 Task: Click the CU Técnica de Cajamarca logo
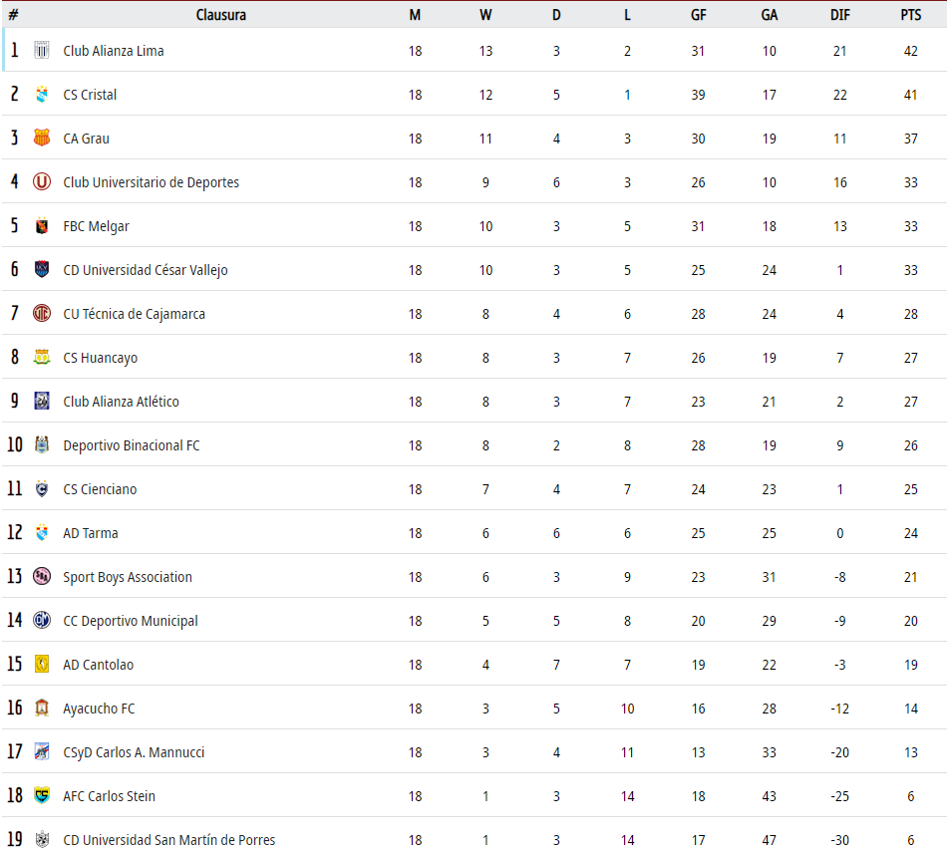tap(42, 314)
